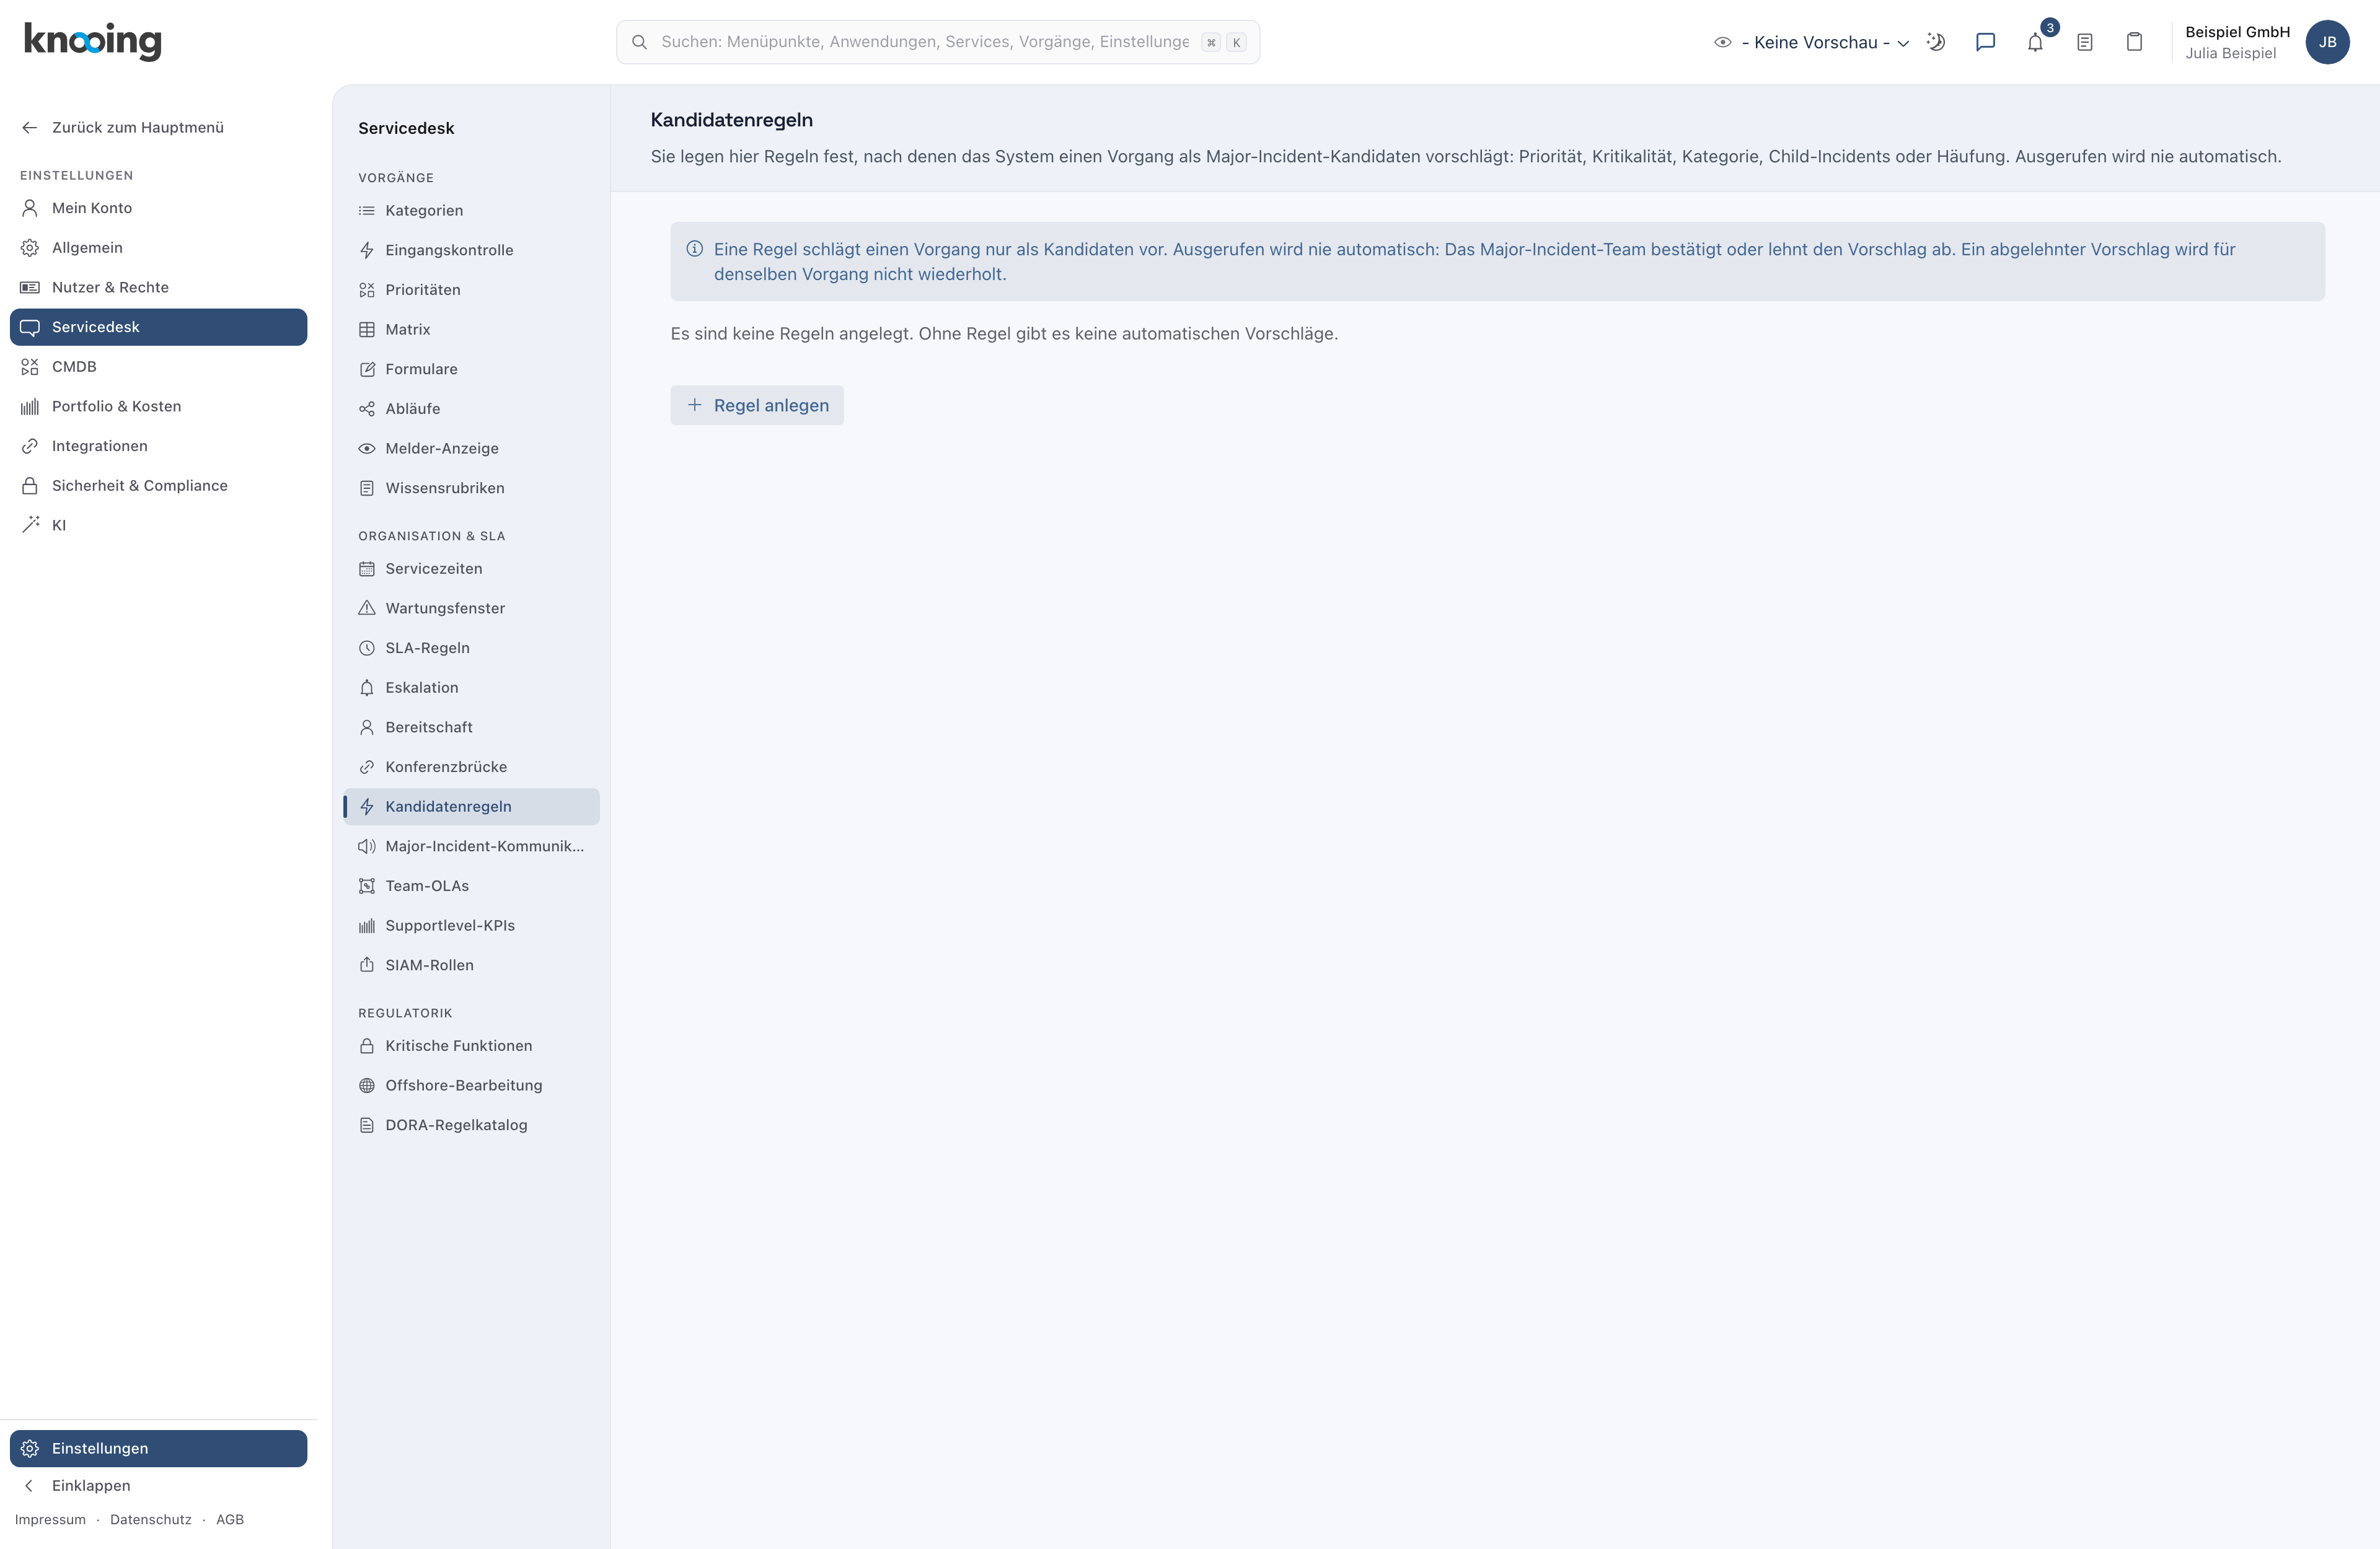Screen dimensions: 2380x1549
Task: Open the document list icon in header
Action: pyautogui.click(x=2085, y=42)
